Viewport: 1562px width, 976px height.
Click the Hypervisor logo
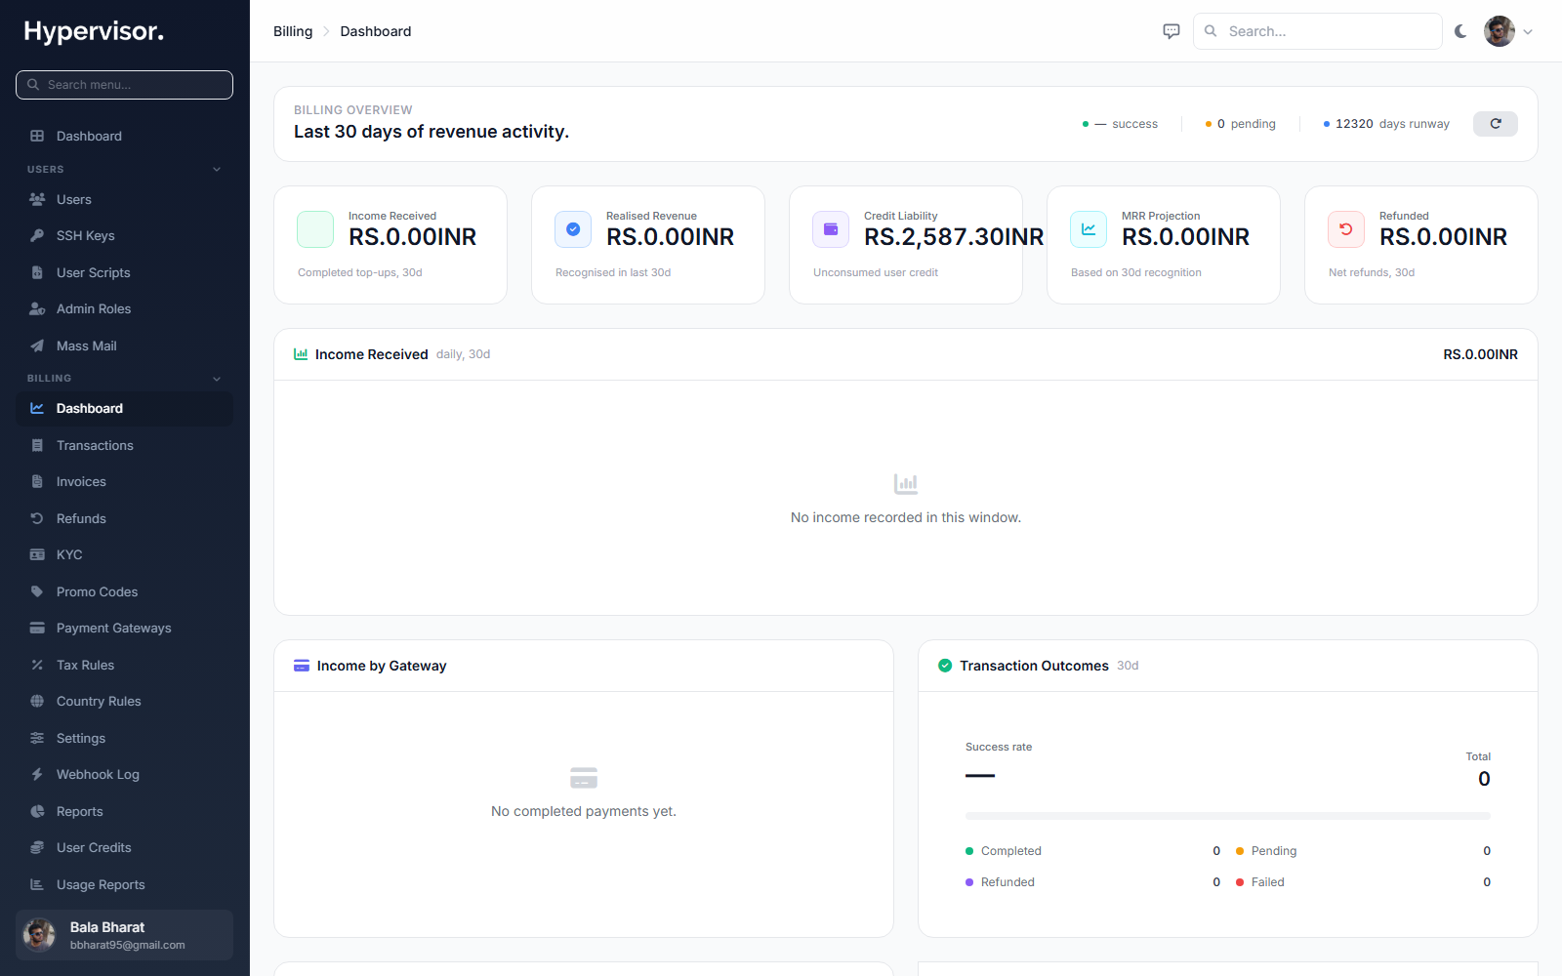pos(94,31)
